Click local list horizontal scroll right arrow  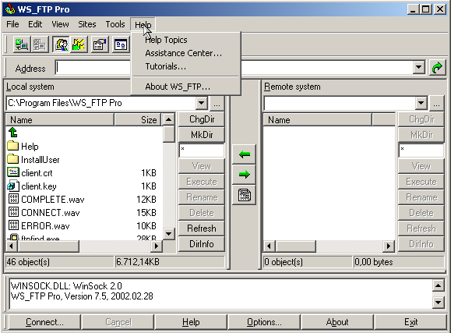click(157, 246)
